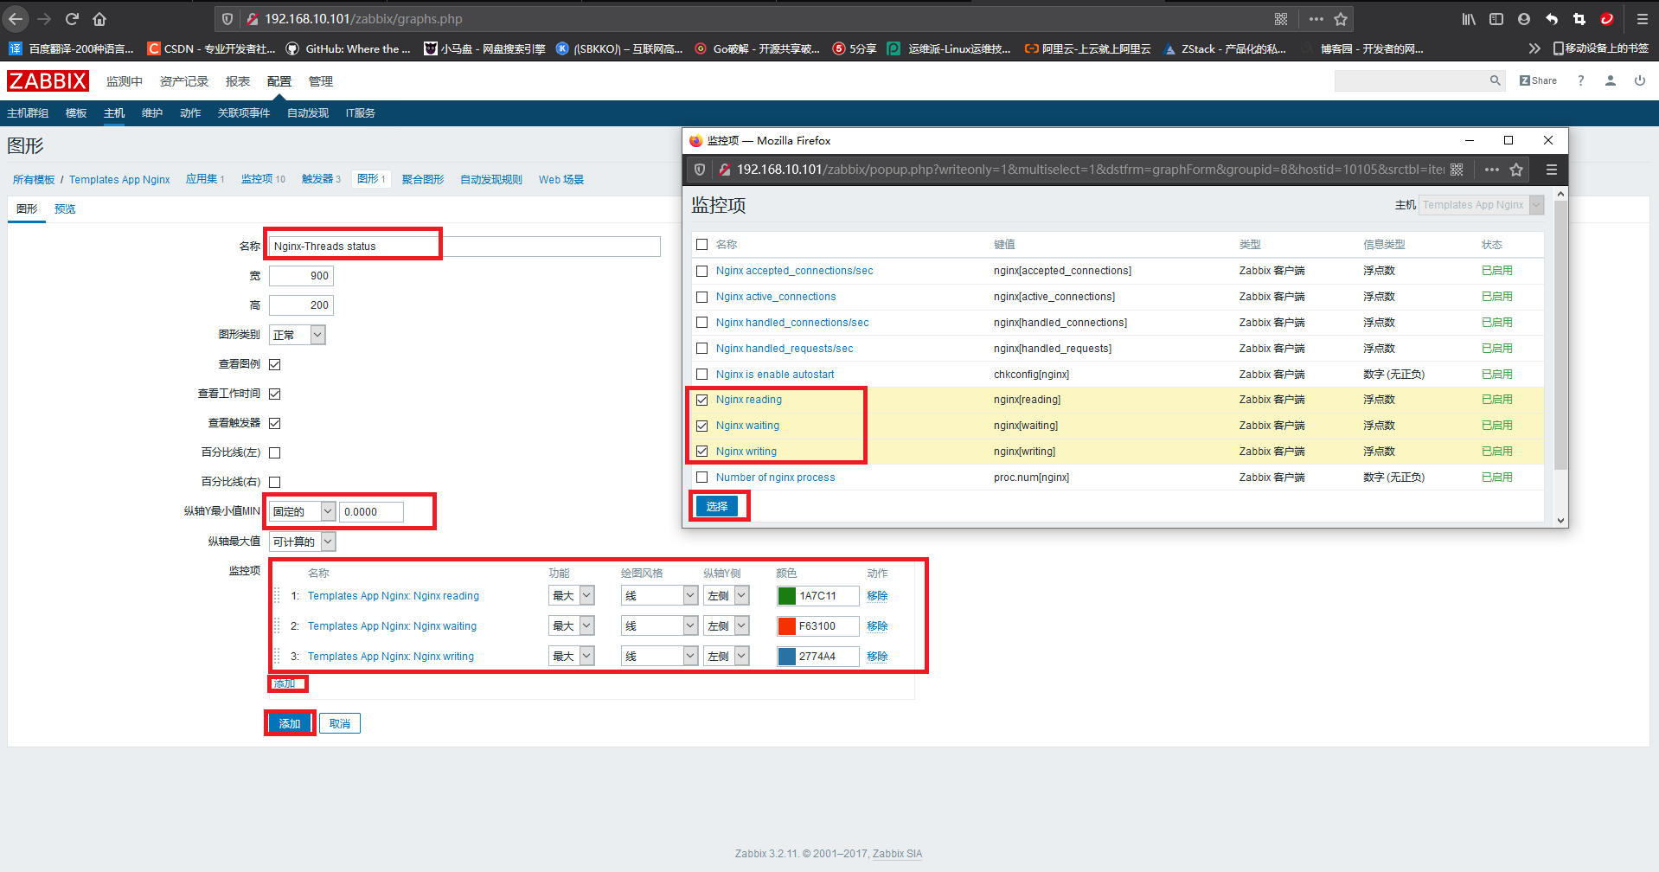Open 纵轴Y侧 dropdown for Nginx writing item
The width and height of the screenshot is (1659, 872).
(726, 657)
